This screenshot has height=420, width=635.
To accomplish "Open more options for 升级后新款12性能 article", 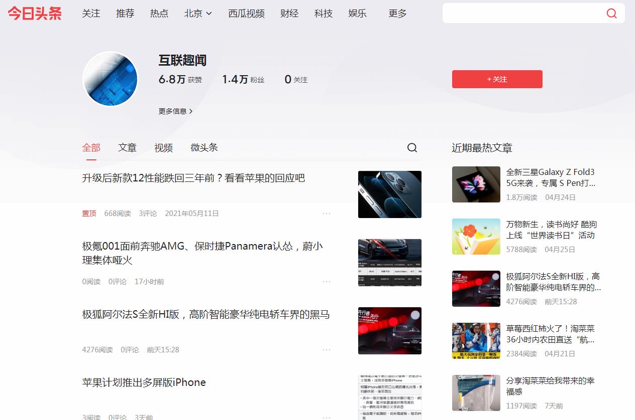I will [x=327, y=214].
